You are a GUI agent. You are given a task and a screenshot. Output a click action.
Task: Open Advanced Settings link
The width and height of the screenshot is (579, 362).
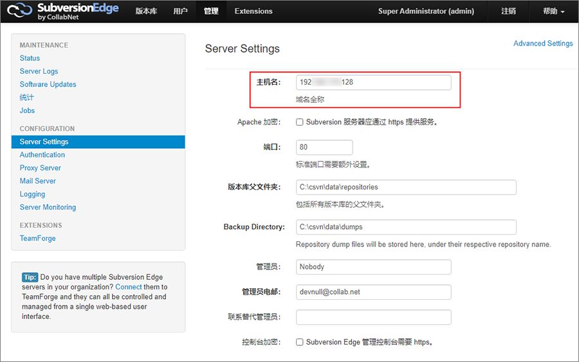pos(543,44)
